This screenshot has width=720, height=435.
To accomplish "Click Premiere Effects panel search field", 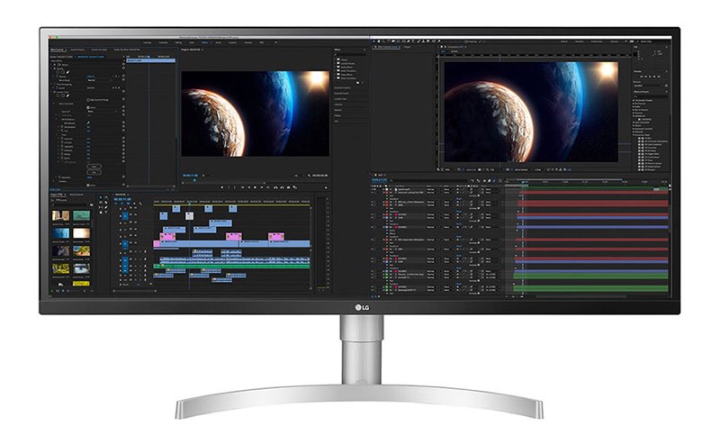I will tap(350, 54).
